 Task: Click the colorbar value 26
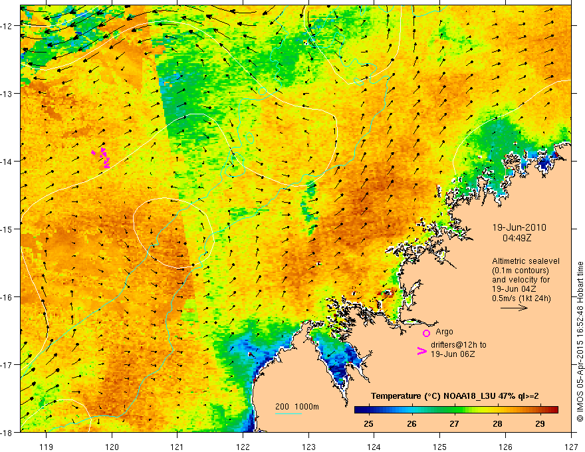coord(411,424)
